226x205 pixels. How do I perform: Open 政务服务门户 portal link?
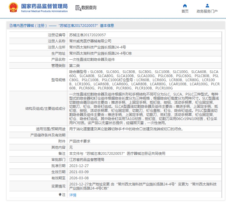tap(207, 11)
